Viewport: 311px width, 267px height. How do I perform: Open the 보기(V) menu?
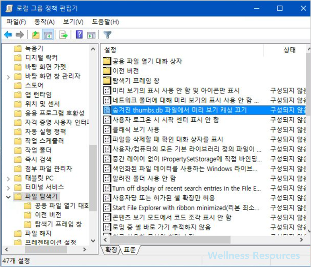[x=73, y=22]
